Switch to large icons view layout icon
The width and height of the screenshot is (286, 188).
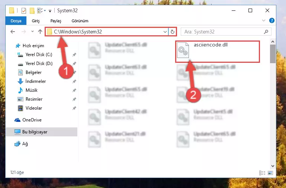click(x=270, y=173)
